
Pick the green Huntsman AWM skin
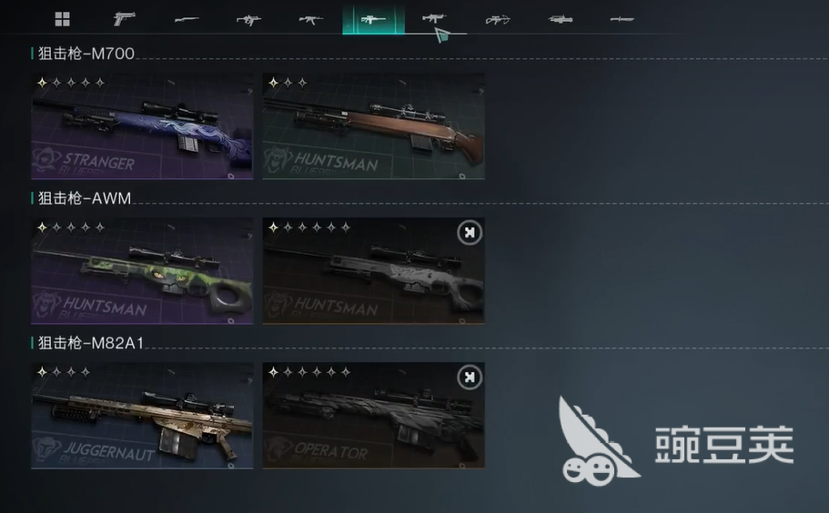pos(142,271)
